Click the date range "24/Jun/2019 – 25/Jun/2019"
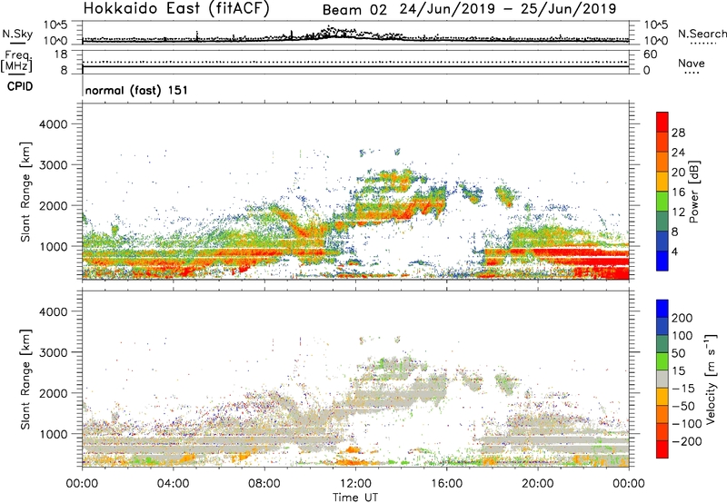This screenshot has height=503, width=727. 508,9
